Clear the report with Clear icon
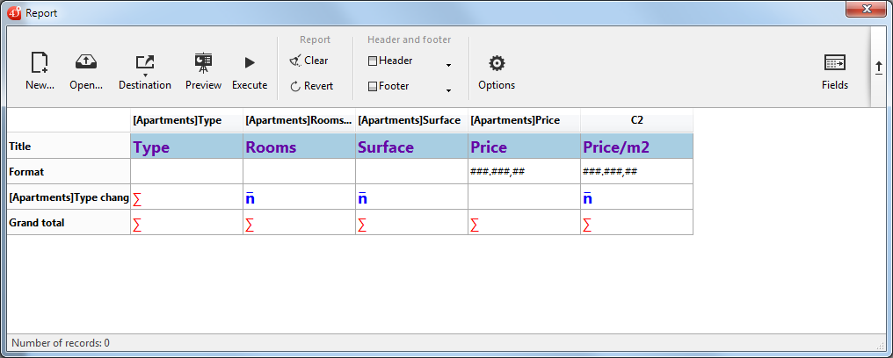 click(x=295, y=61)
